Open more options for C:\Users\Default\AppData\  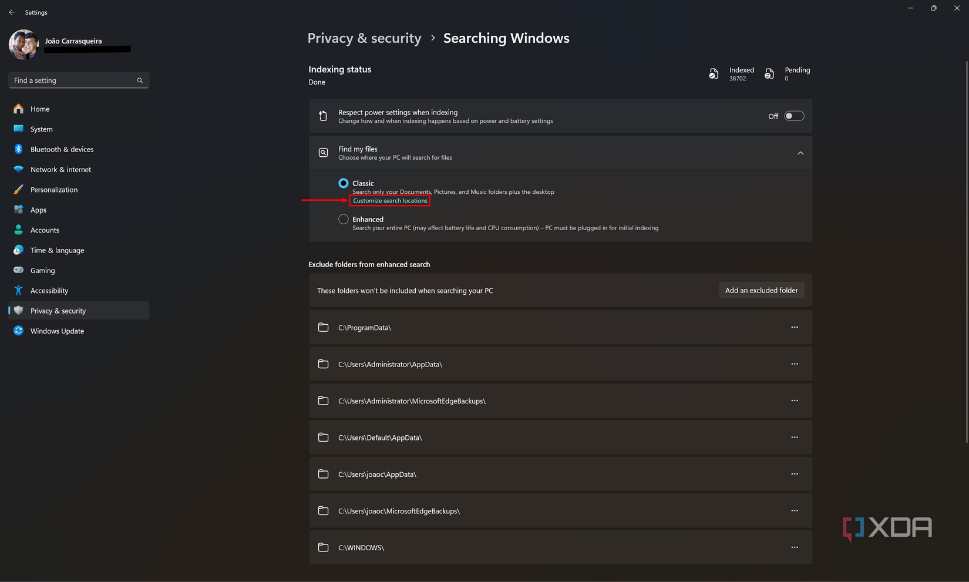[795, 438]
